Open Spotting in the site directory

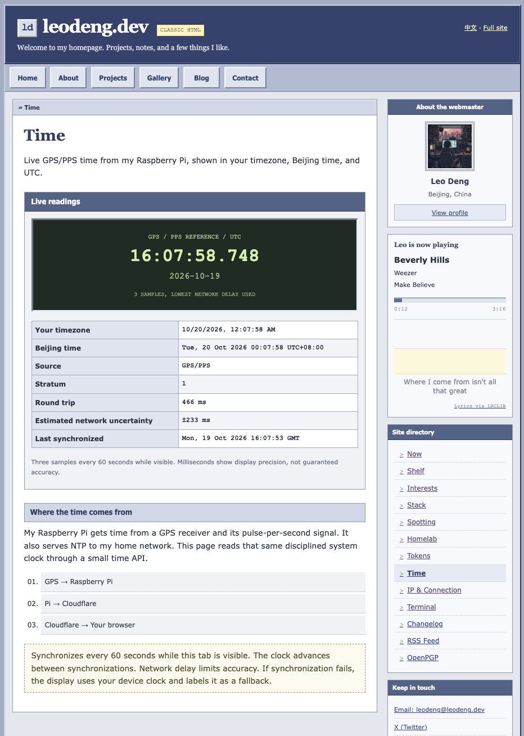pyautogui.click(x=421, y=522)
